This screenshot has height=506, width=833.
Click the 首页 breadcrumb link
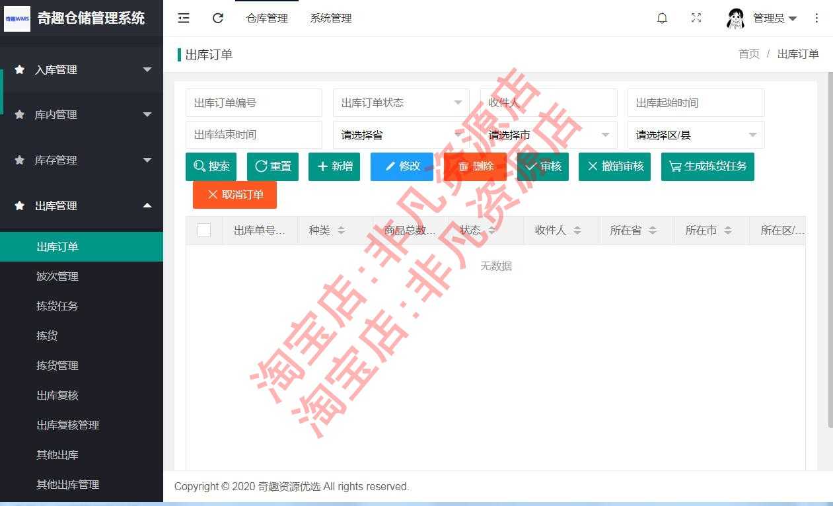749,54
